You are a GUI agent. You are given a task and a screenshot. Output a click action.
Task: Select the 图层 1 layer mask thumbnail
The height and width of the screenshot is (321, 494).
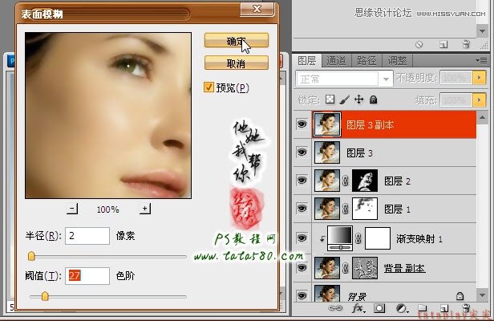pos(365,209)
